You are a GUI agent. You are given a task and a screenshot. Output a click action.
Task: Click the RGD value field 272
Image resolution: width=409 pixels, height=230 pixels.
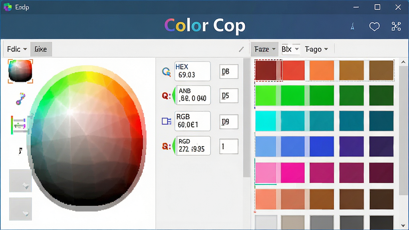(194, 145)
